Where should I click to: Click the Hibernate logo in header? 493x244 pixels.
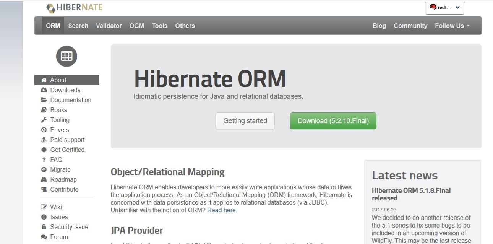[74, 8]
